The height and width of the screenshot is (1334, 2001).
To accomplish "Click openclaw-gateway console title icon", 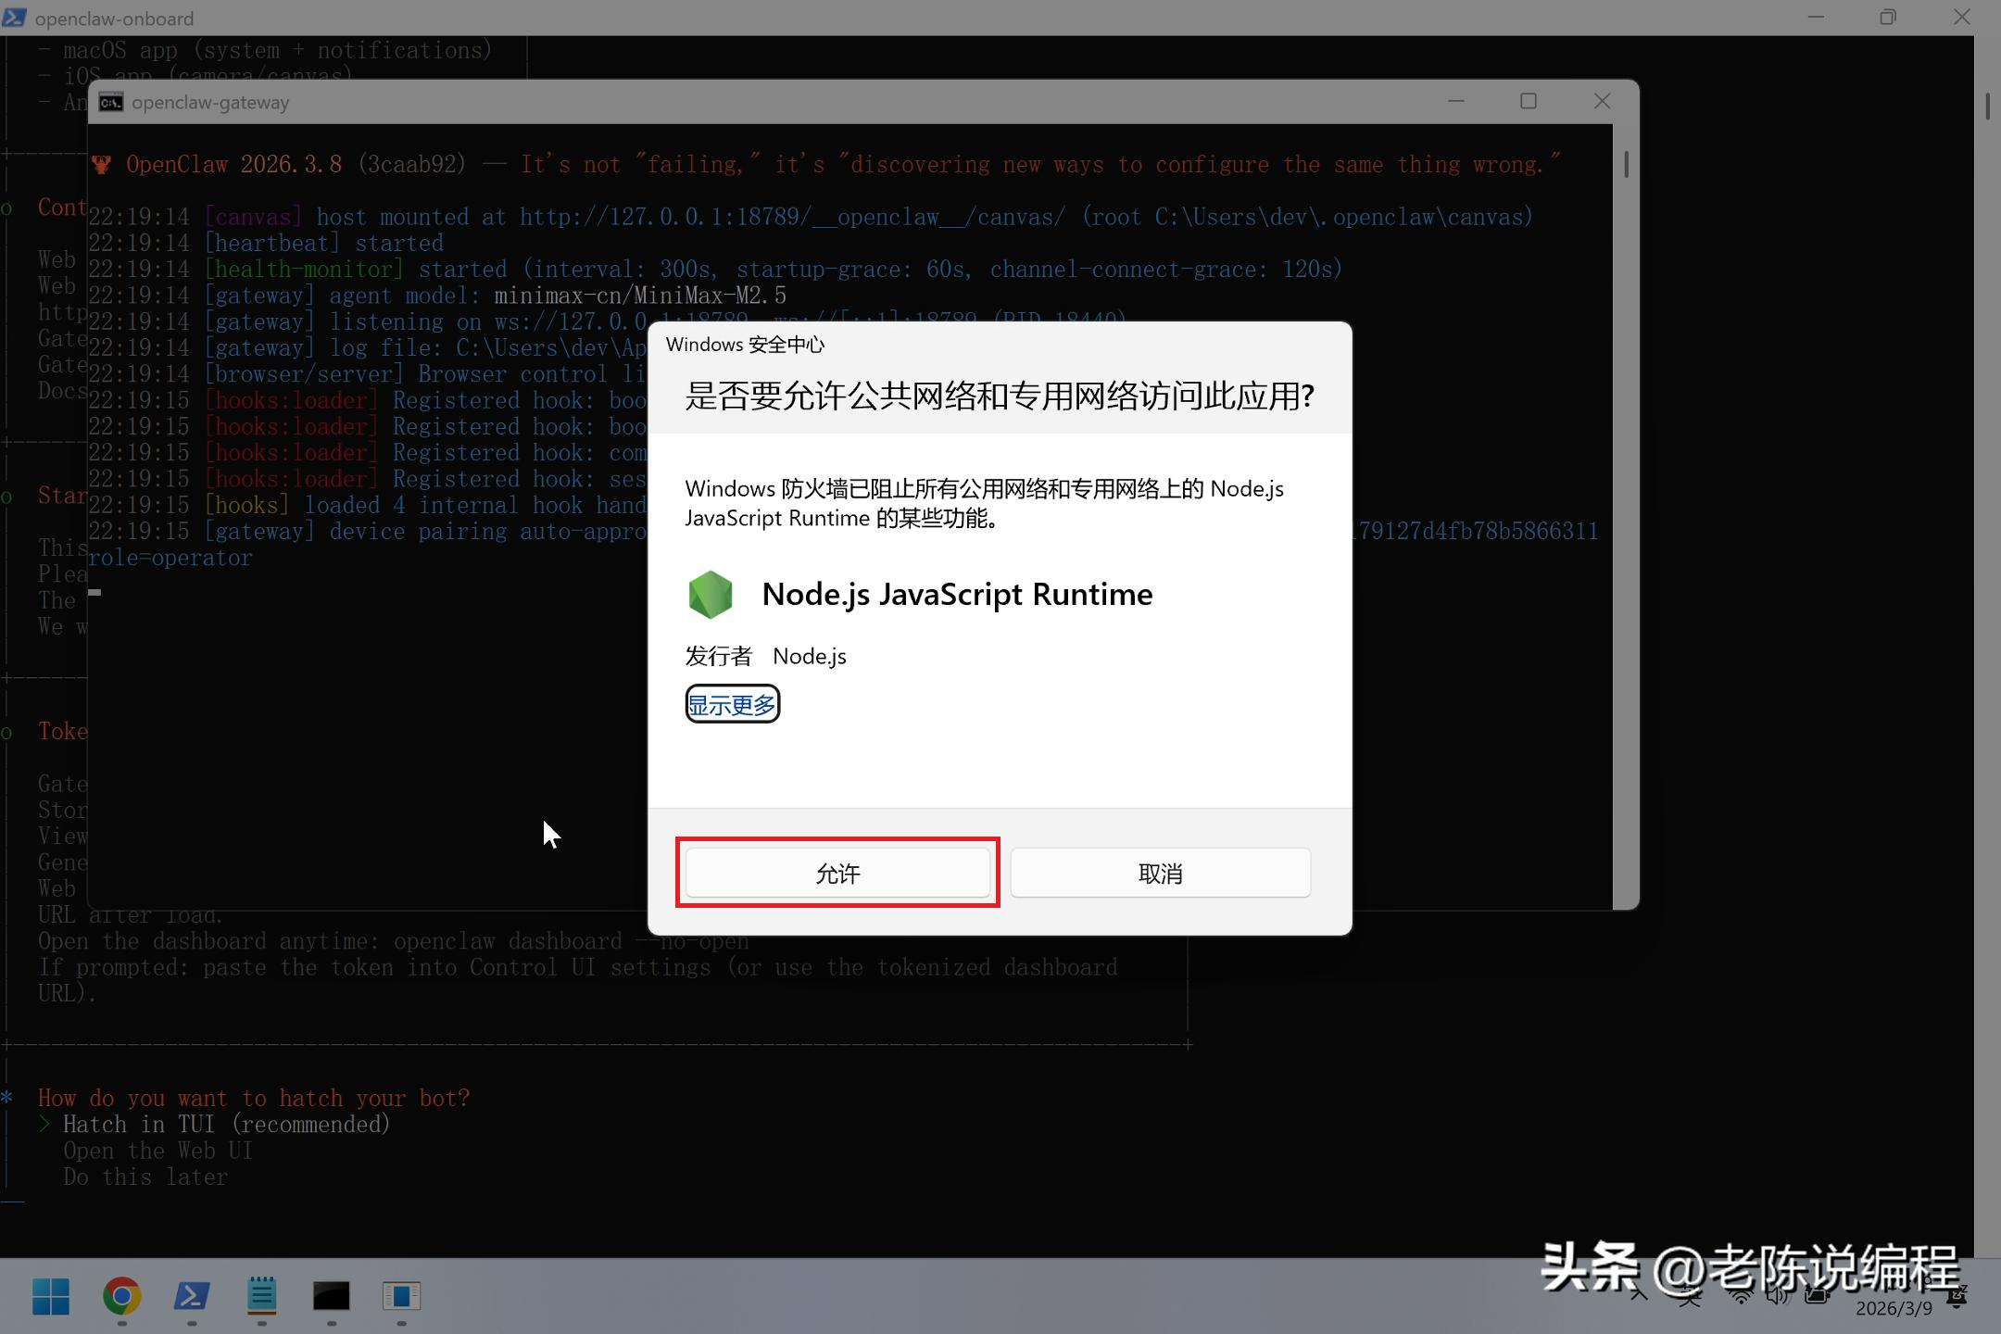I will (111, 102).
